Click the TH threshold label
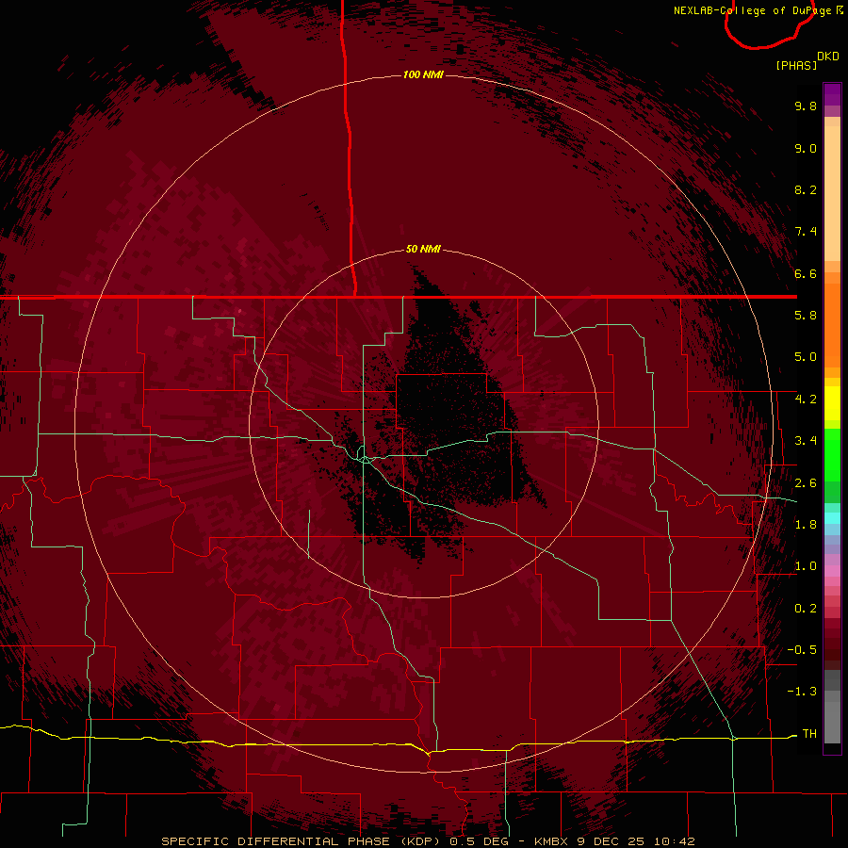848x848 pixels. click(x=809, y=734)
